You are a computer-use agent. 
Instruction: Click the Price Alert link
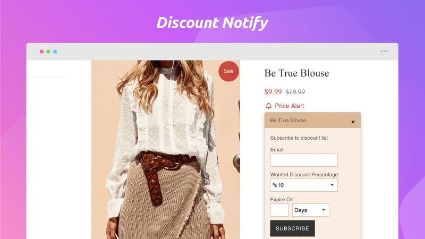point(289,106)
